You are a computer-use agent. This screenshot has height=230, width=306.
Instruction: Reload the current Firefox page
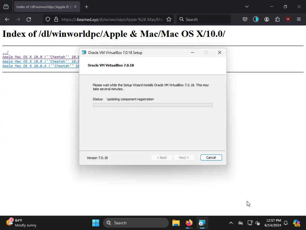[x=29, y=19]
